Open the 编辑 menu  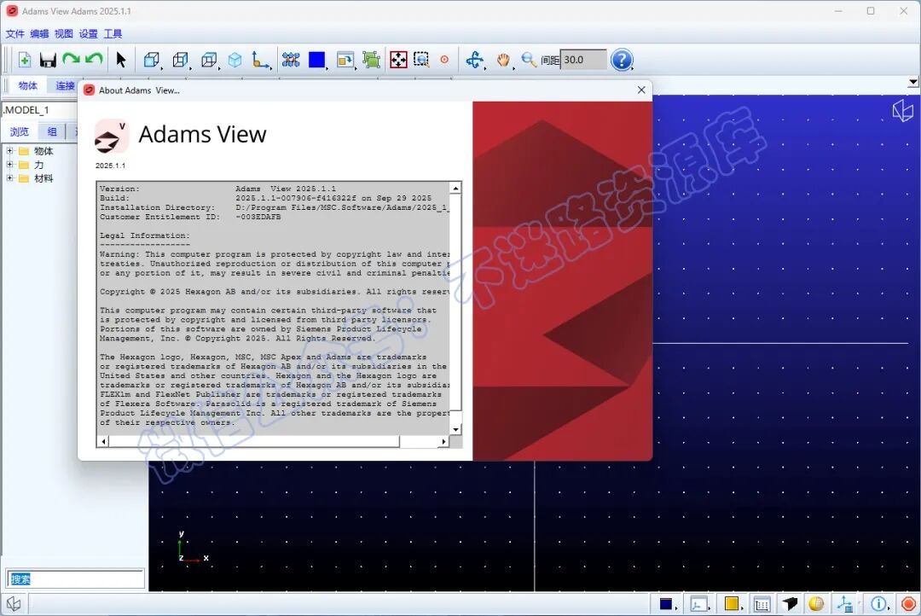pos(39,33)
